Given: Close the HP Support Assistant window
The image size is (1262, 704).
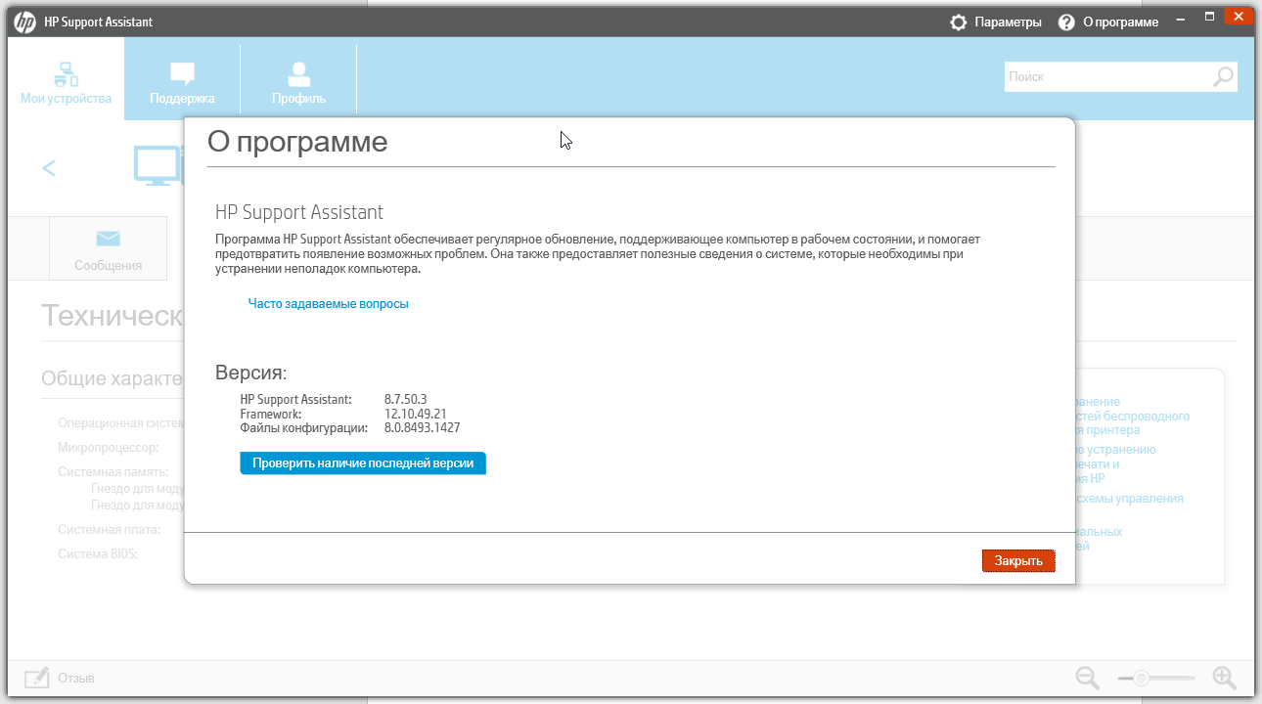Looking at the screenshot, I should coord(1239,19).
